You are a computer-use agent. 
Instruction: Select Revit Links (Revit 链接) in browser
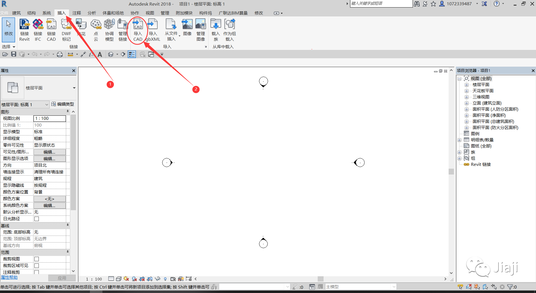pos(481,164)
